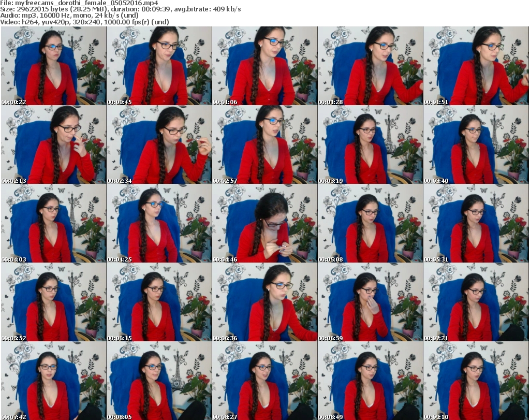Click the thumbnail marked 00:08:49
Screen dimensions: 530x420
coord(371,381)
